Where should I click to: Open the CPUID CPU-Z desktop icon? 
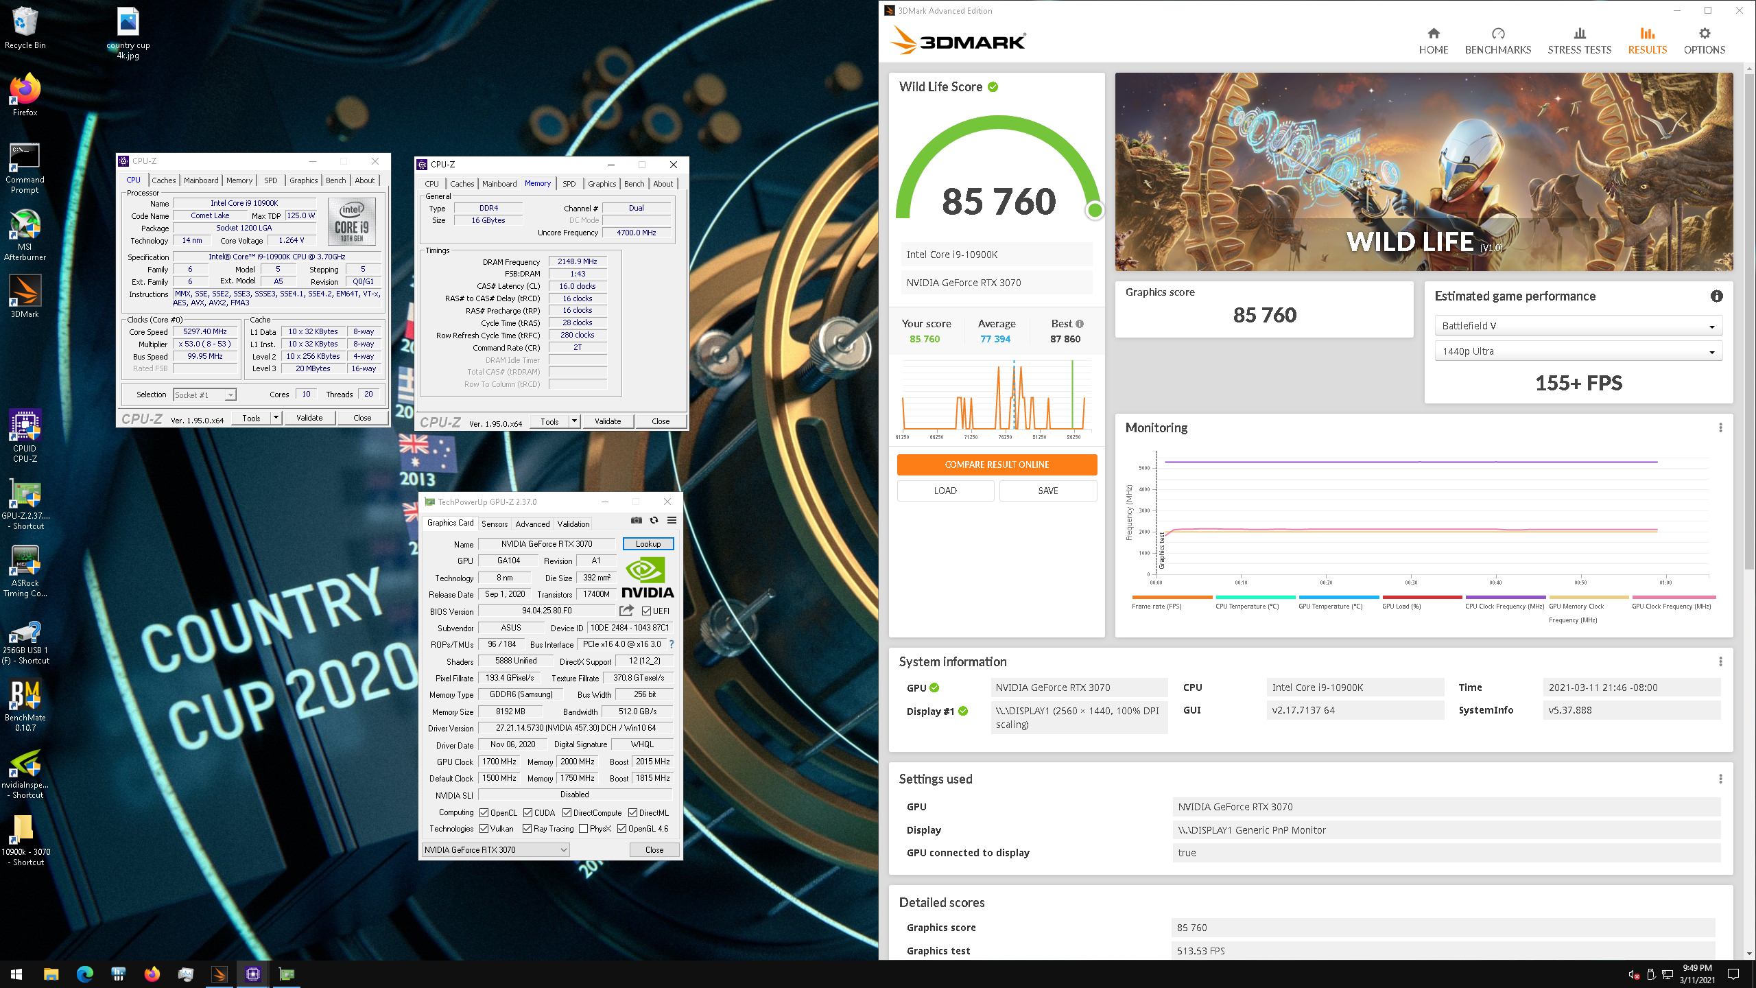[25, 436]
